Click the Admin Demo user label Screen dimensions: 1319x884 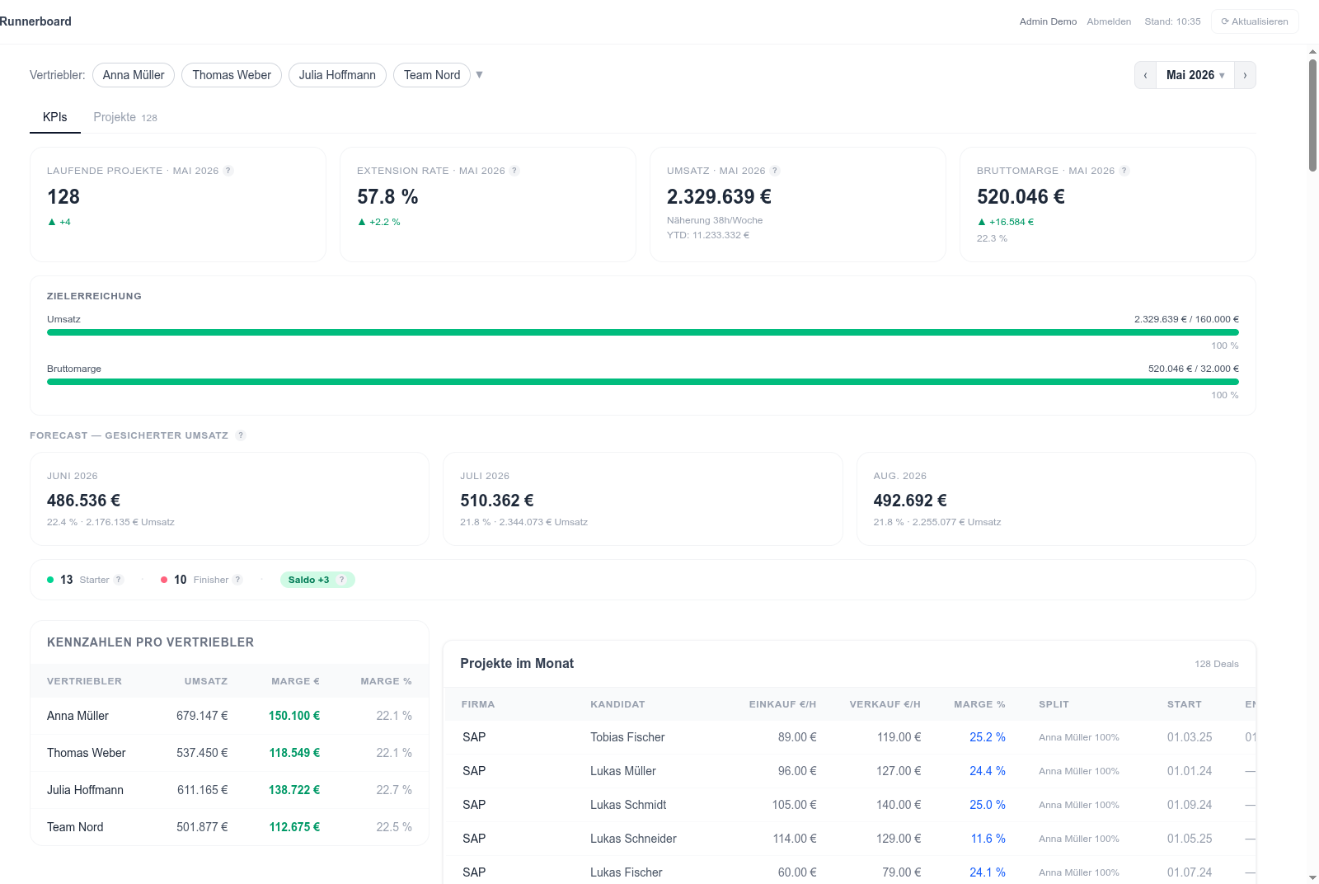tap(1048, 21)
